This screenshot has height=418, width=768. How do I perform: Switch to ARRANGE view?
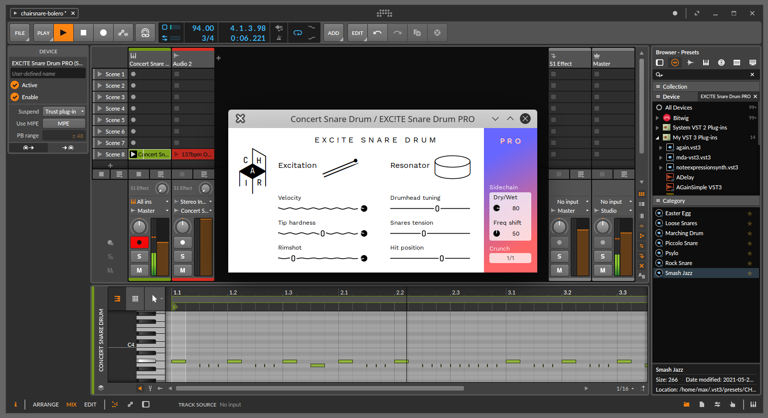(x=46, y=405)
